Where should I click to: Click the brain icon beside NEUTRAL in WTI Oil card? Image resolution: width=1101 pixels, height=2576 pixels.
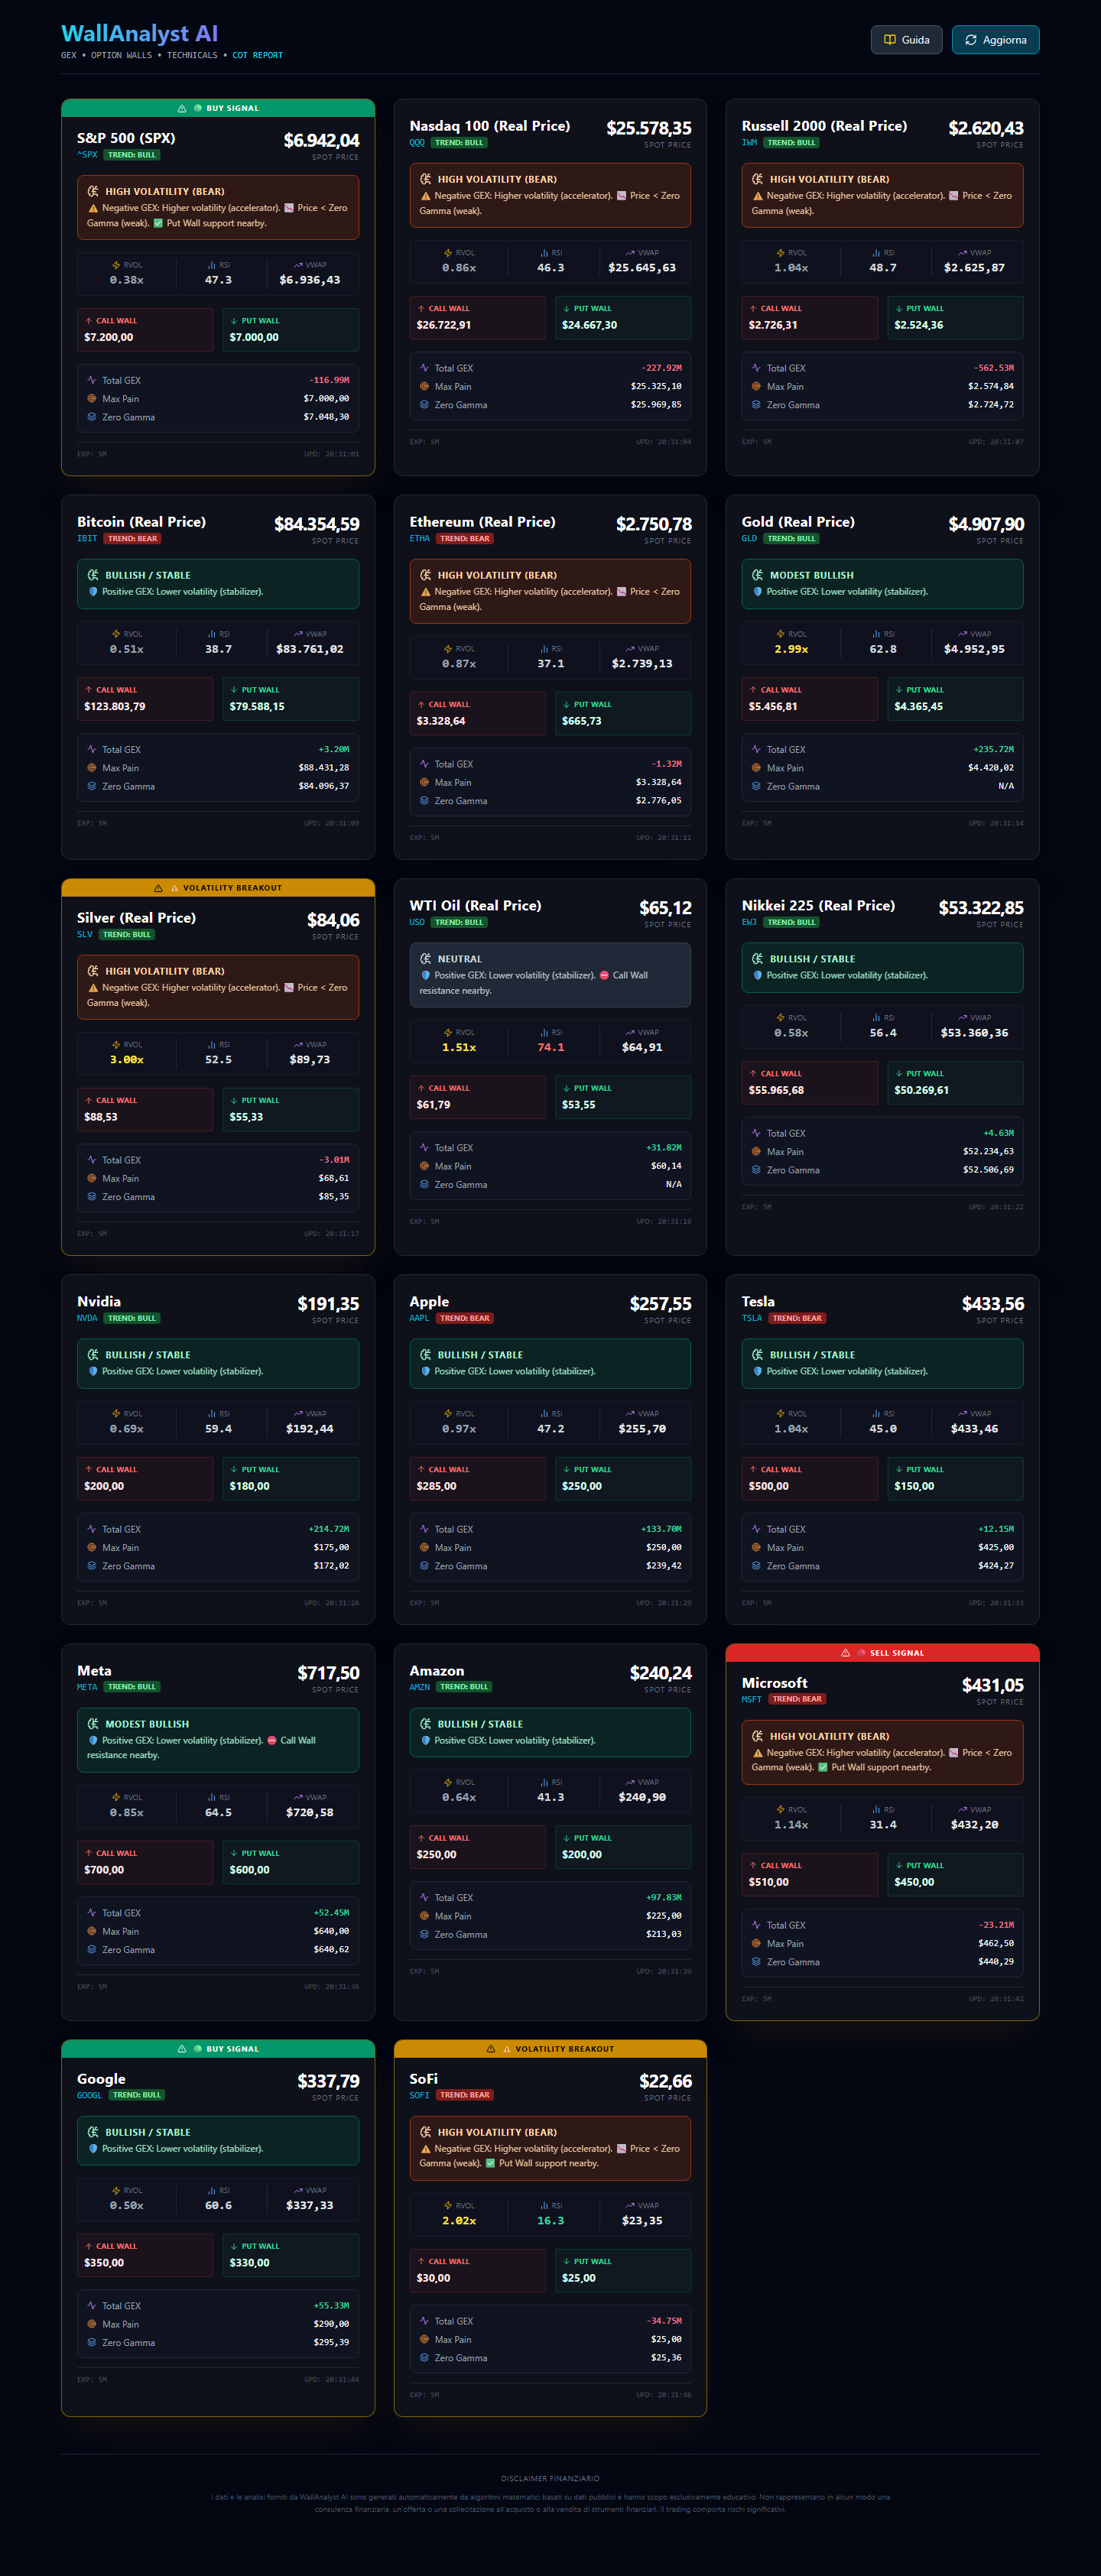tap(425, 959)
